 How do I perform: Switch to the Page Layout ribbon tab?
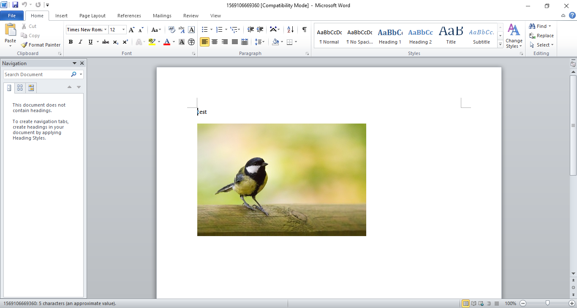(x=92, y=16)
